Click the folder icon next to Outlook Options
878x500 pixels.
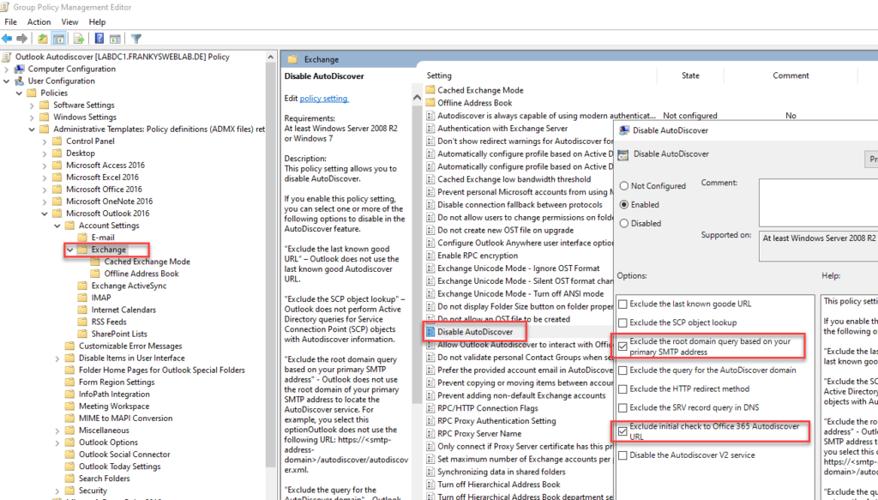click(69, 443)
